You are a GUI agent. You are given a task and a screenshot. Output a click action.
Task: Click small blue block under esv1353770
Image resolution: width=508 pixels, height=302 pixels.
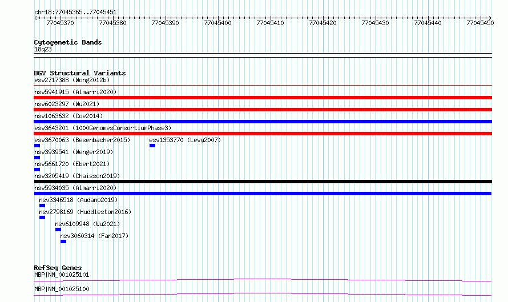click(x=152, y=146)
